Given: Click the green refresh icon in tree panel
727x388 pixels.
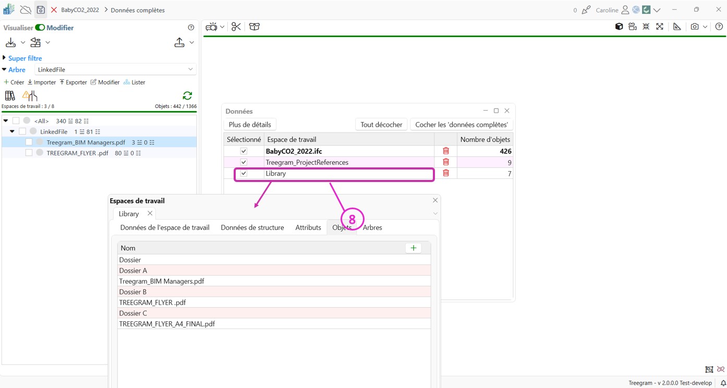Looking at the screenshot, I should pyautogui.click(x=187, y=95).
